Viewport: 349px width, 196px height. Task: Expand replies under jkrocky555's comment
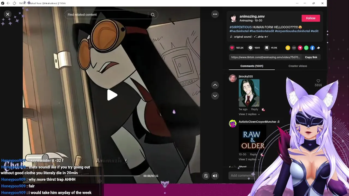click(x=249, y=114)
